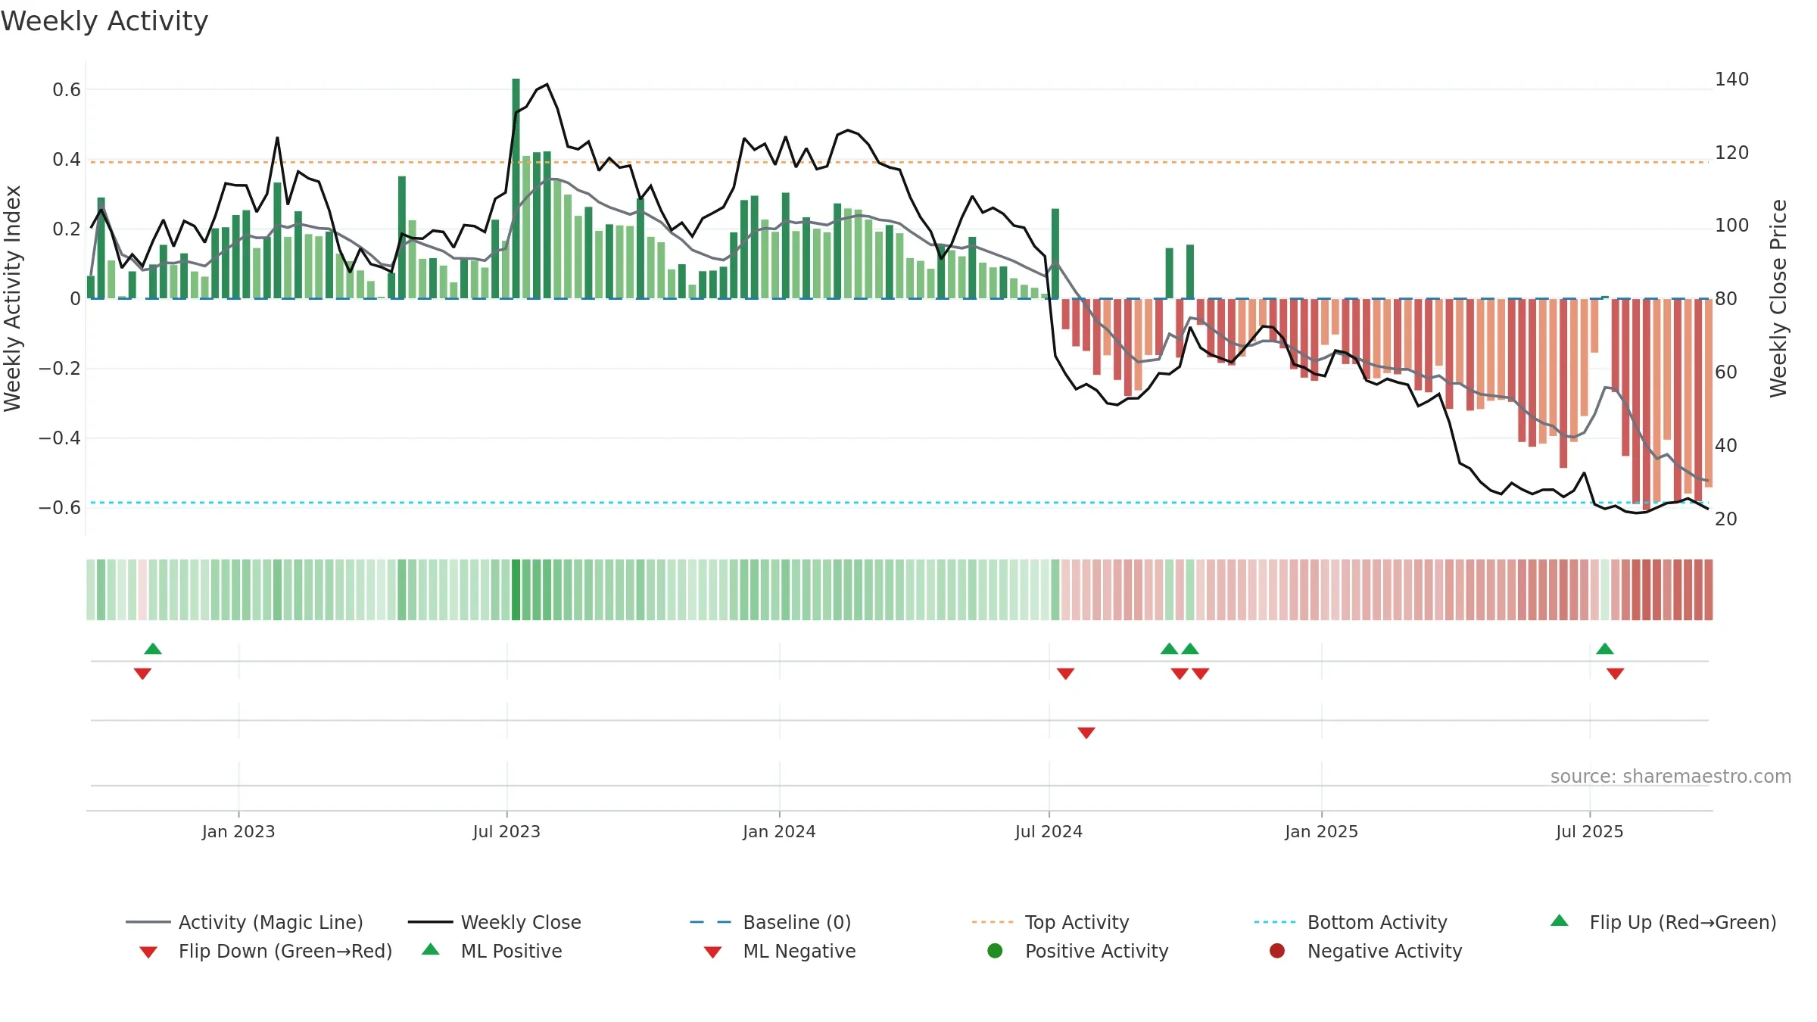This screenshot has height=1022, width=1817.
Task: Click the first Flip Down marker after Jul 2024
Action: point(1066,674)
